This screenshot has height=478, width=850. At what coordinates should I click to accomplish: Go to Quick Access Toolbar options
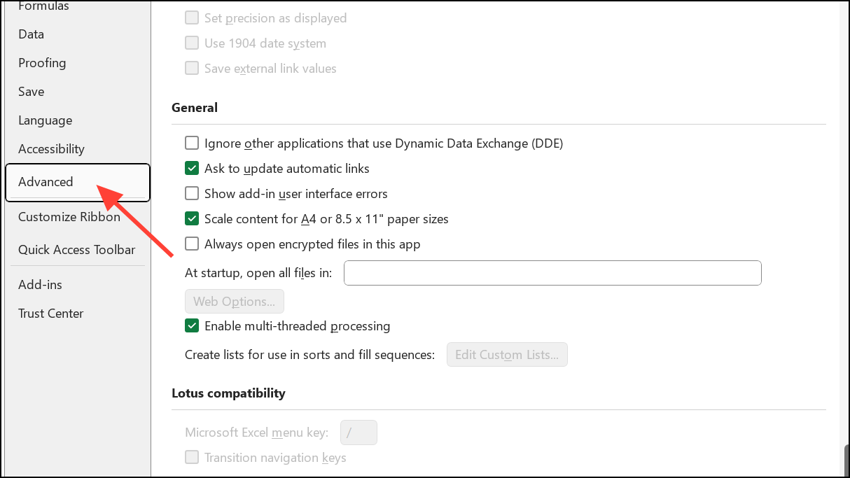[76, 250]
